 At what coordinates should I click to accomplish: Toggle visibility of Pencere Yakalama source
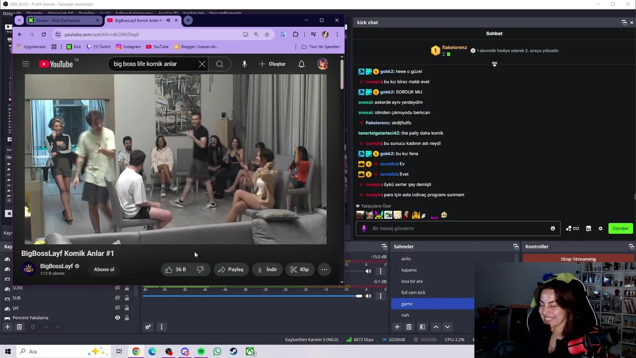point(118,318)
